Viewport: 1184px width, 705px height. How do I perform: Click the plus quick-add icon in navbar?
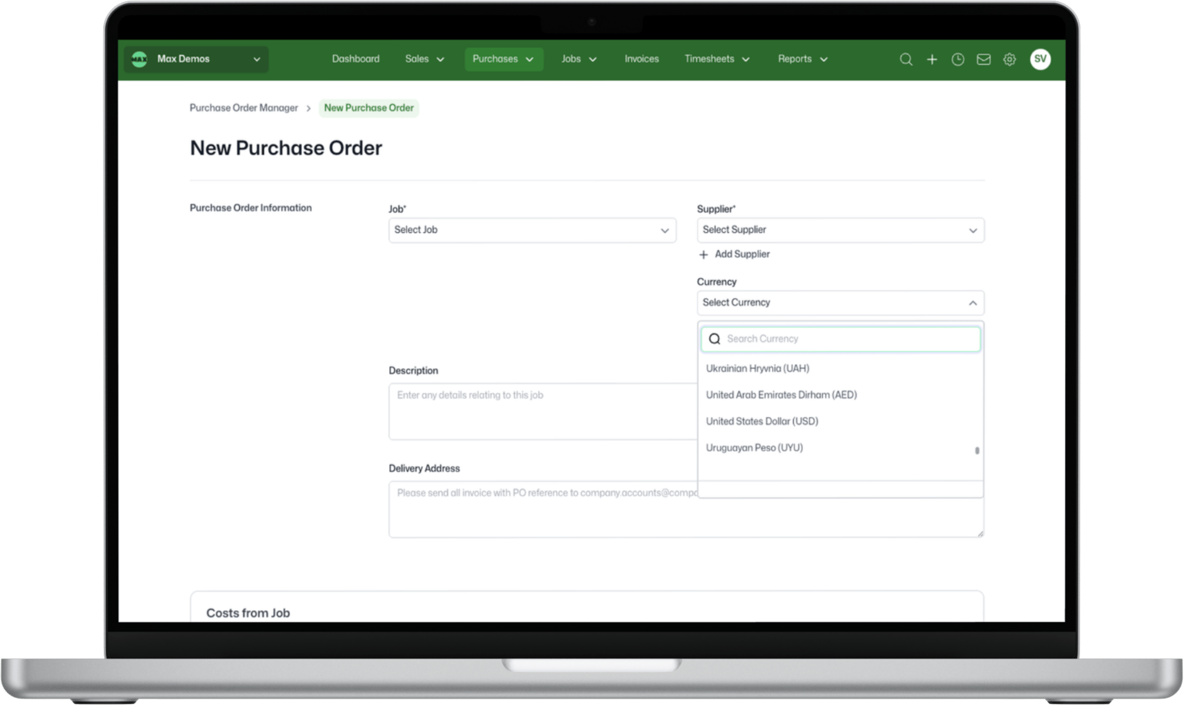[932, 59]
